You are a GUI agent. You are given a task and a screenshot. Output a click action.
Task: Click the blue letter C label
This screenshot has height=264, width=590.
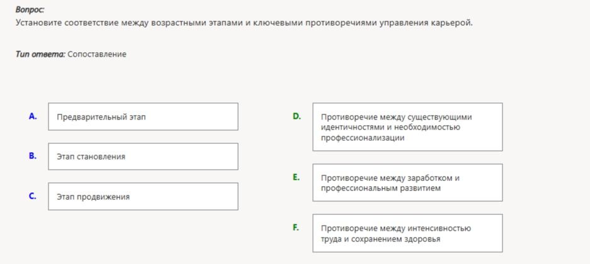pyautogui.click(x=33, y=196)
